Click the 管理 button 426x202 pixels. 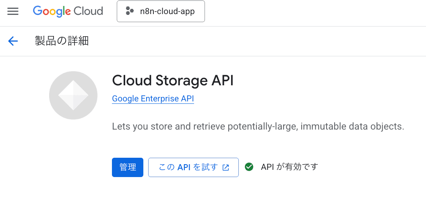point(128,167)
